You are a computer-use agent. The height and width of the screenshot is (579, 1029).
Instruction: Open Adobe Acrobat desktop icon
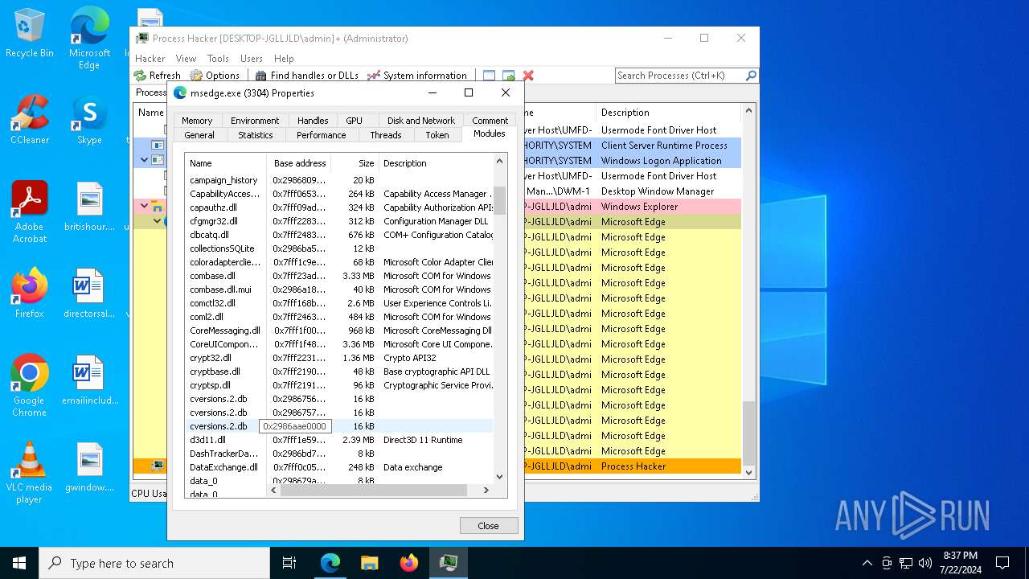point(30,212)
